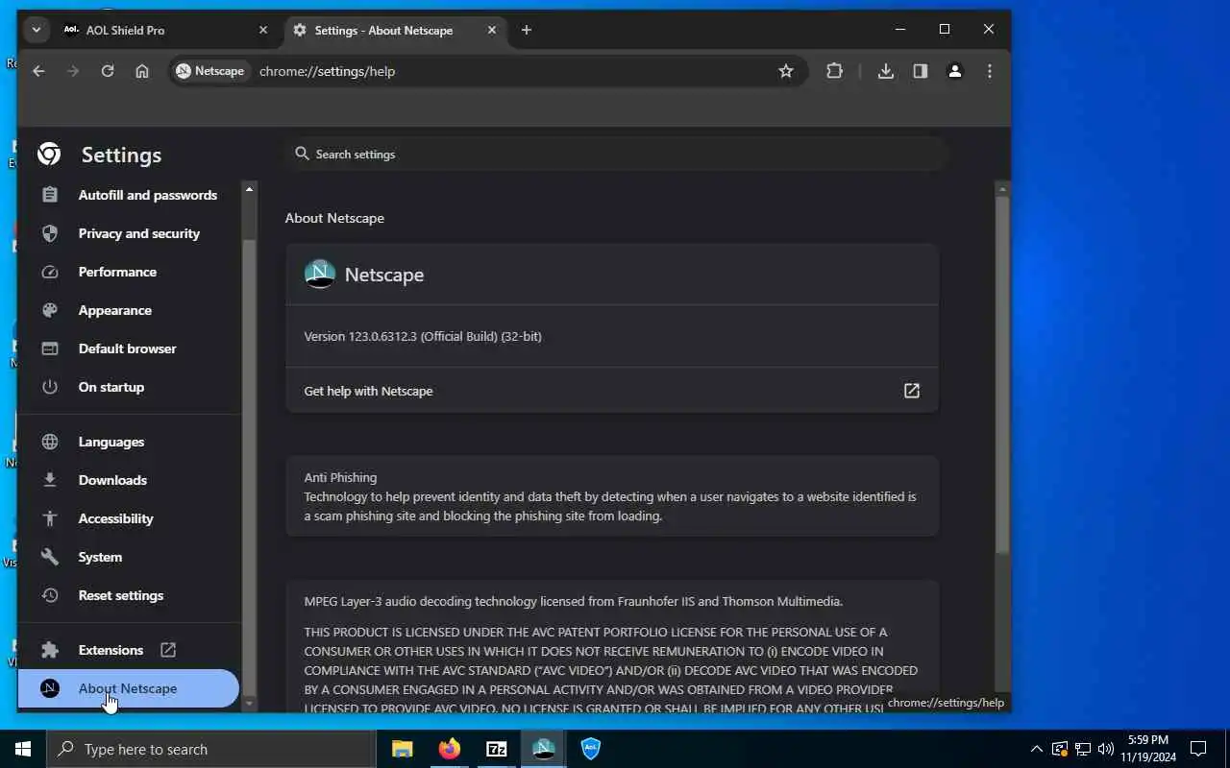Click the Netscape logo in About card
This screenshot has height=768, width=1230.
pos(320,274)
